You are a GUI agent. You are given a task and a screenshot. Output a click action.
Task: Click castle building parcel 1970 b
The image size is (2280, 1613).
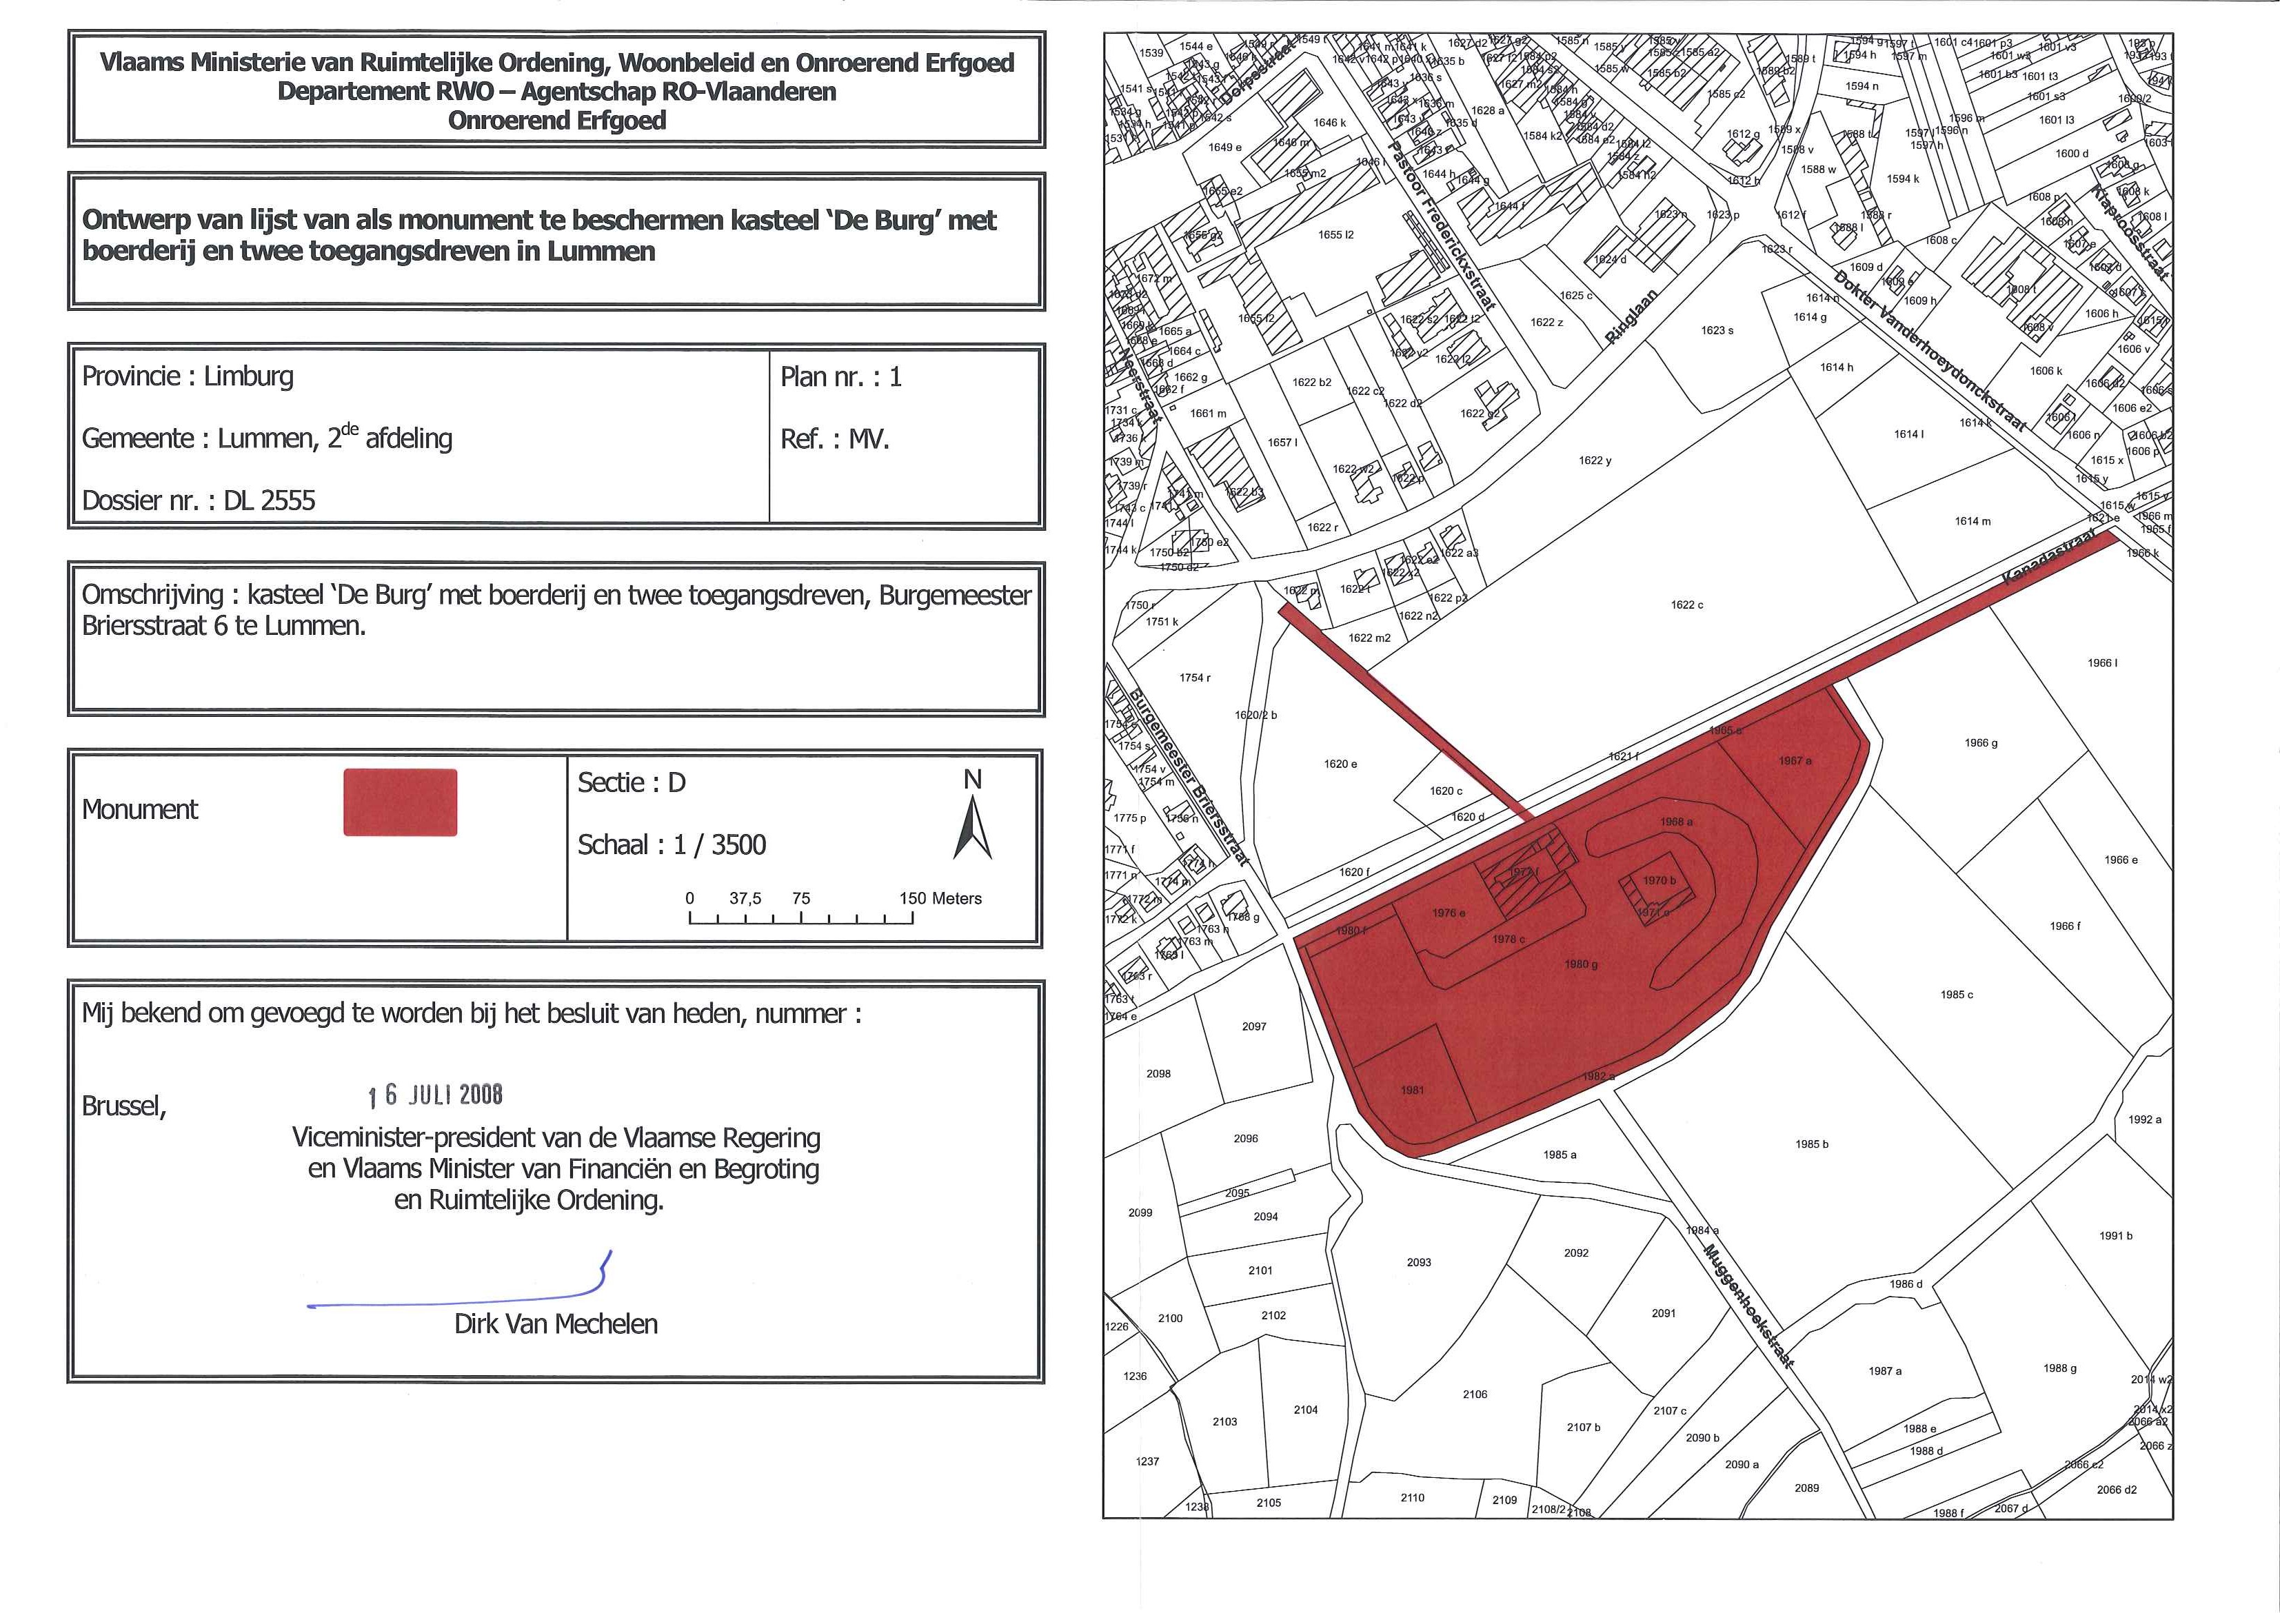tap(1658, 880)
